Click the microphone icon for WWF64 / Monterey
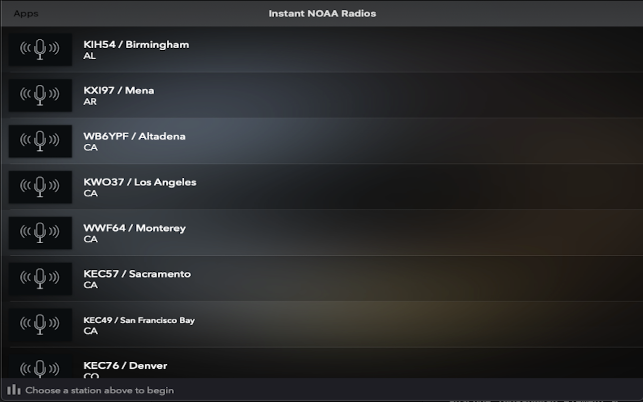643x402 pixels. coord(40,233)
